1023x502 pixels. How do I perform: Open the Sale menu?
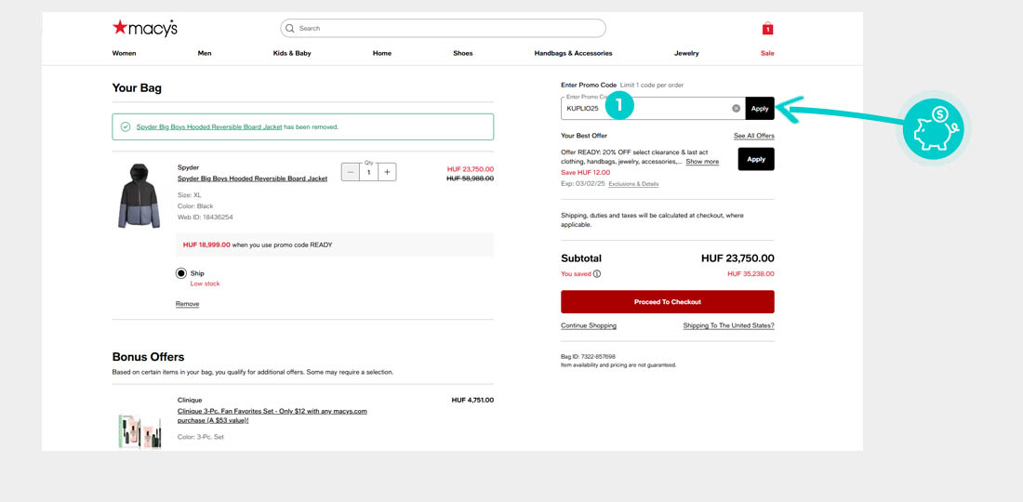pos(767,53)
